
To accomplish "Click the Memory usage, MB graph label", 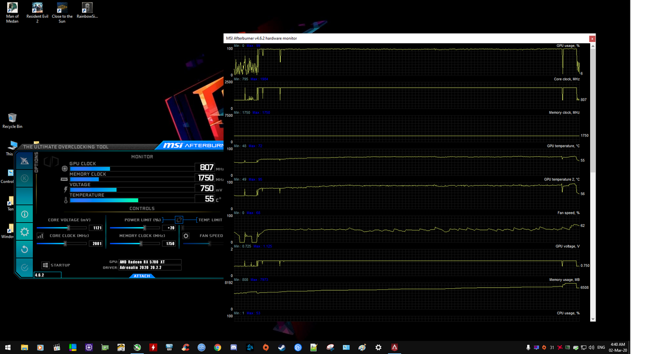I will [x=564, y=279].
